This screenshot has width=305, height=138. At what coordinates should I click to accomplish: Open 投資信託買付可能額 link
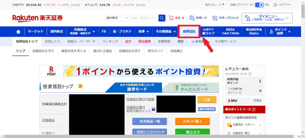[140, 99]
